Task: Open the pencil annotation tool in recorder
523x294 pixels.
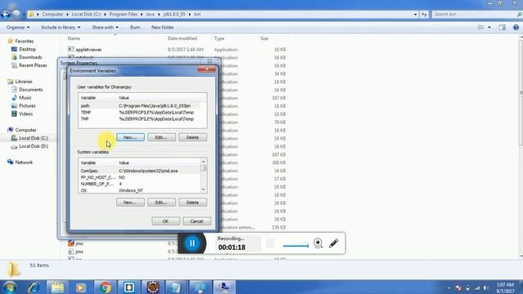Action: click(x=333, y=243)
